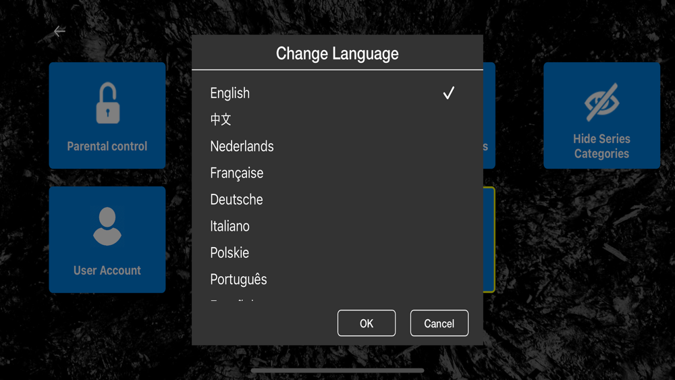Click the Change Language dialog title
The image size is (675, 380).
coord(337,54)
